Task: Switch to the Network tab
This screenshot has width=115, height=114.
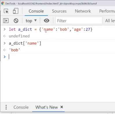Action: (x=83, y=11)
